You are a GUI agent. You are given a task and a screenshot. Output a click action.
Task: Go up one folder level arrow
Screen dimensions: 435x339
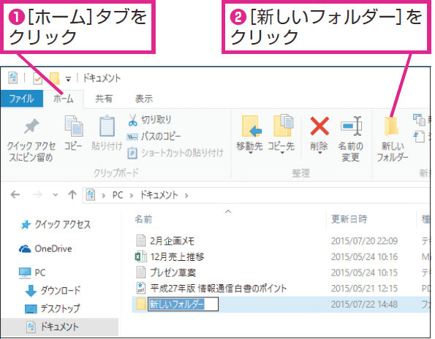pyautogui.click(x=72, y=195)
